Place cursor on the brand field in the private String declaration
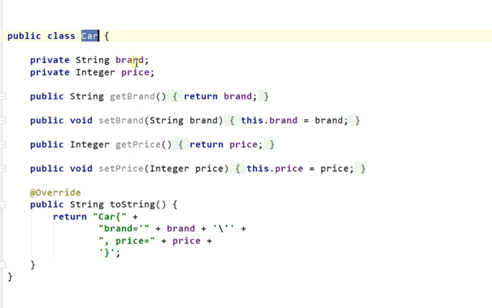Image resolution: width=492 pixels, height=308 pixels. [x=130, y=60]
